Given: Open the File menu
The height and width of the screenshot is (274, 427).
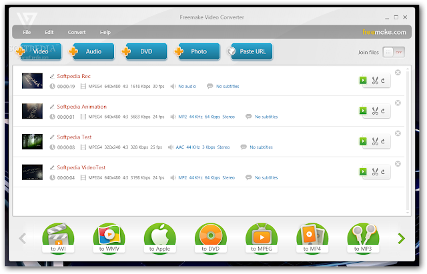Looking at the screenshot, I should [27, 32].
